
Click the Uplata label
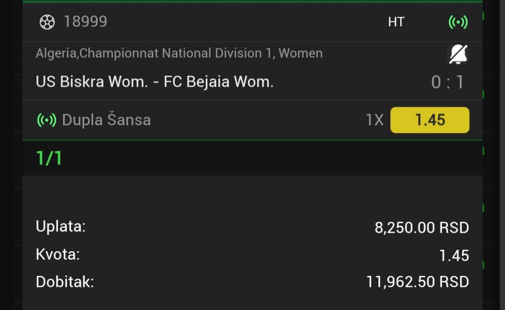tap(60, 227)
